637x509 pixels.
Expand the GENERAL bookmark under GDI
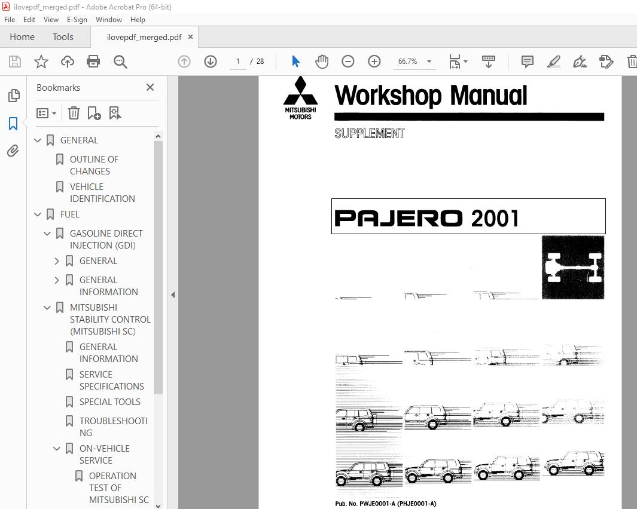pyautogui.click(x=57, y=261)
